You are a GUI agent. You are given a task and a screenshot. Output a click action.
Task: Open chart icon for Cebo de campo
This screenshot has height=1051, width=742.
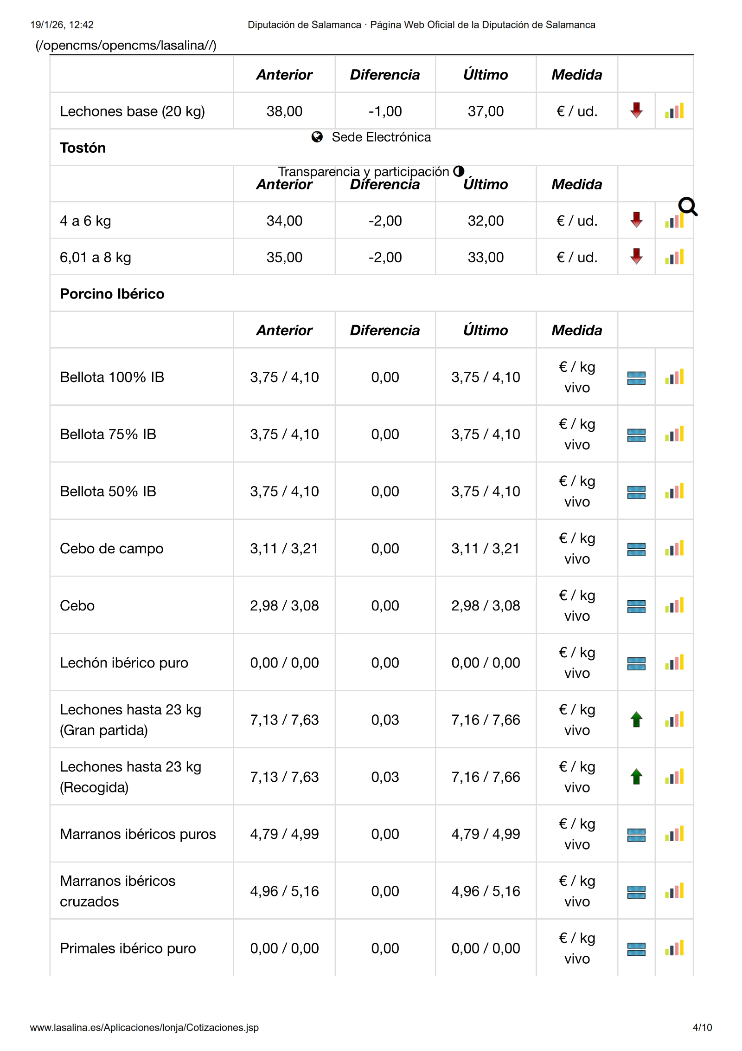click(x=674, y=548)
